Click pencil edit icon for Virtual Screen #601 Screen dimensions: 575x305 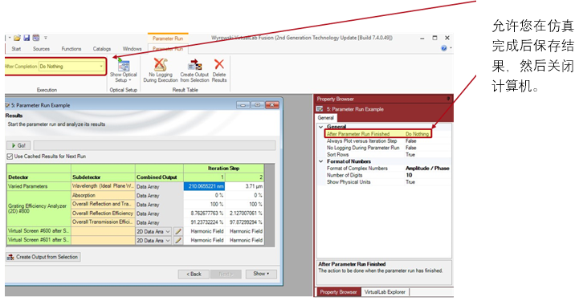(x=177, y=241)
